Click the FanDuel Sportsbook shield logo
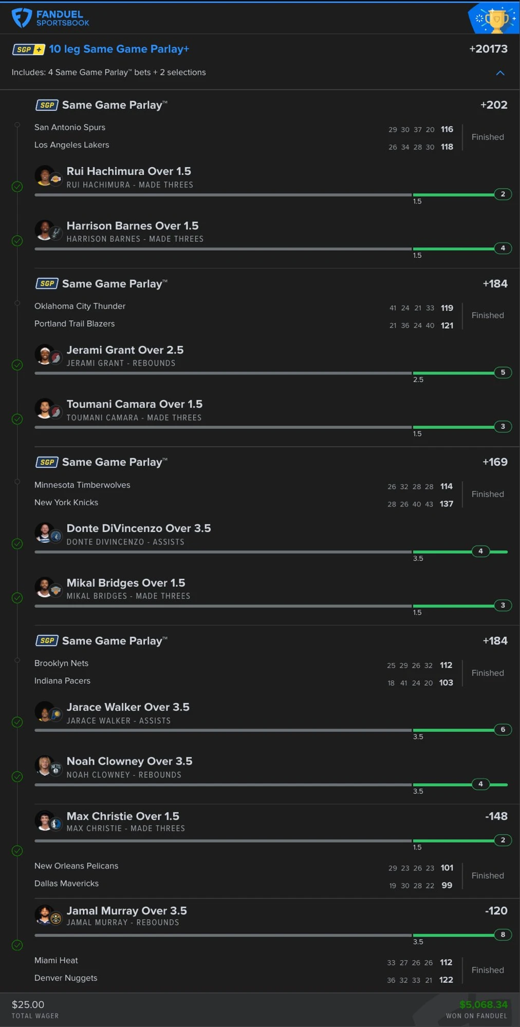 tap(22, 17)
